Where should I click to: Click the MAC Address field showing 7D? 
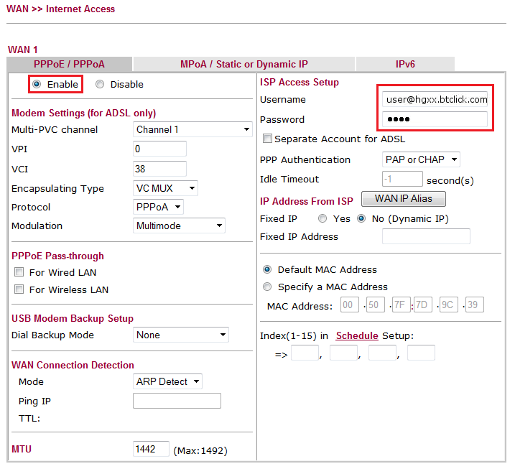pos(423,305)
